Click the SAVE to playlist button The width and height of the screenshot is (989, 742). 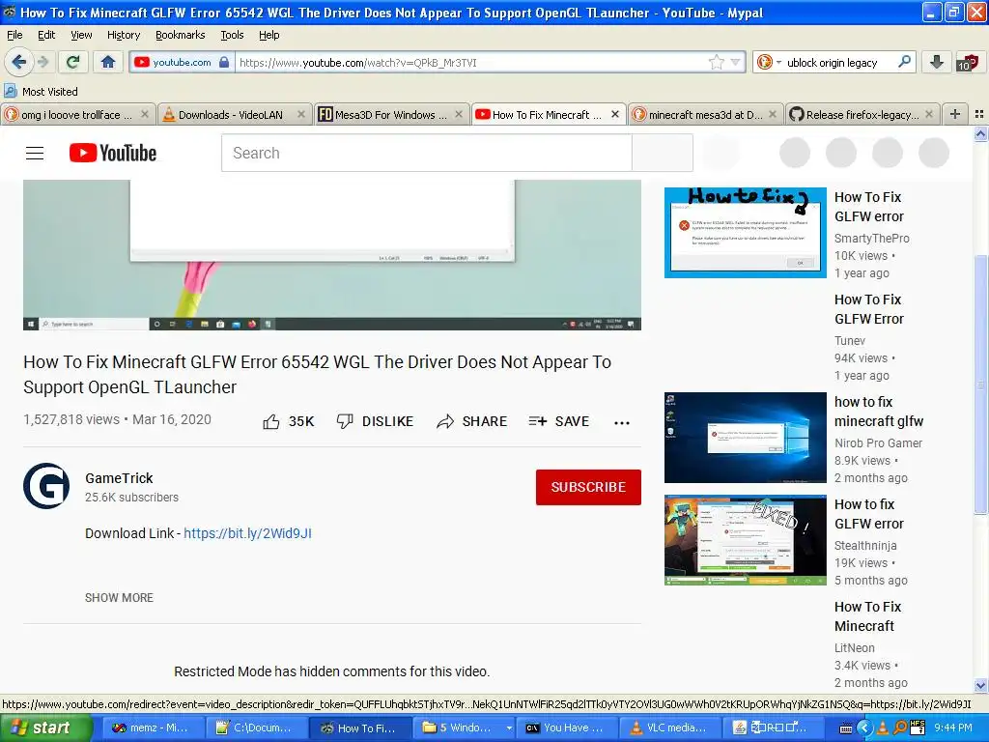click(559, 421)
